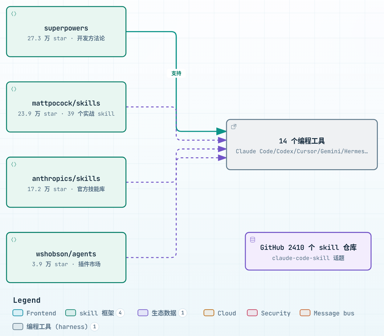Viewport: 384px width, 336px height.
Task: Click the subtitle 17.2 万 star · 官方技能库
Action: 66,189
